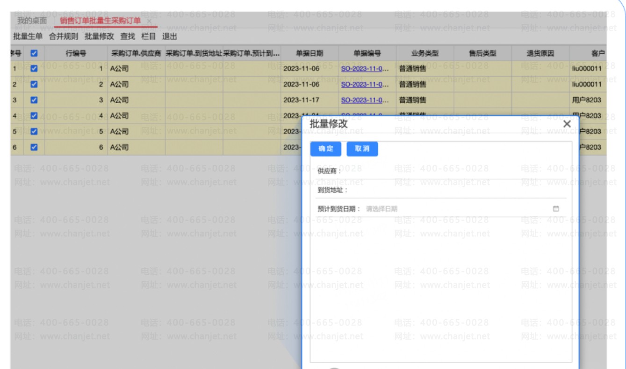The height and width of the screenshot is (369, 626).
Task: Open the order link dated 2023-11-17
Action: point(365,99)
